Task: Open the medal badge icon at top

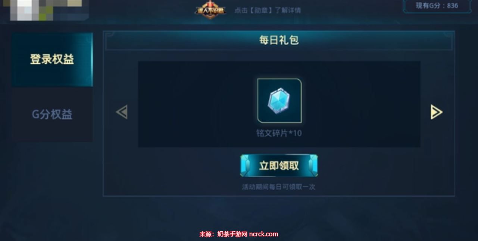Action: coord(210,9)
